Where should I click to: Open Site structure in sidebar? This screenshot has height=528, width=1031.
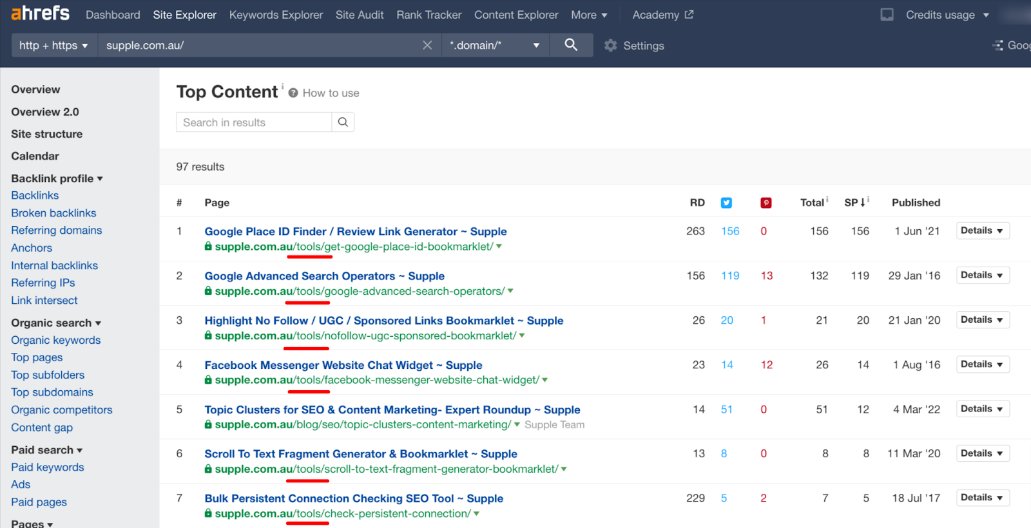47,134
